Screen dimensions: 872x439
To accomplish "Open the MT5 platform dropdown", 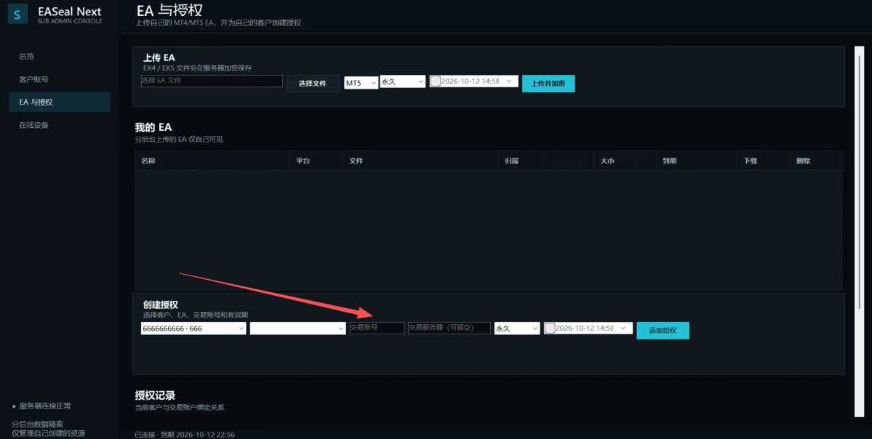I will 361,83.
